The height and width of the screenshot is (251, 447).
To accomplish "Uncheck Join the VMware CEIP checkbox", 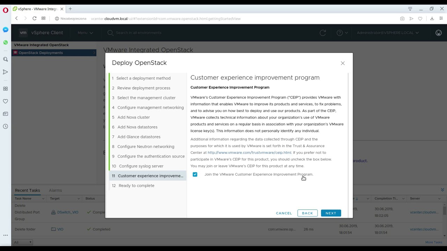I will [195, 174].
